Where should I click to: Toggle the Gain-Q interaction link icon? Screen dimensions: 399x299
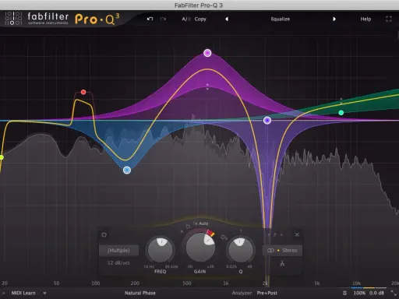coord(224,237)
